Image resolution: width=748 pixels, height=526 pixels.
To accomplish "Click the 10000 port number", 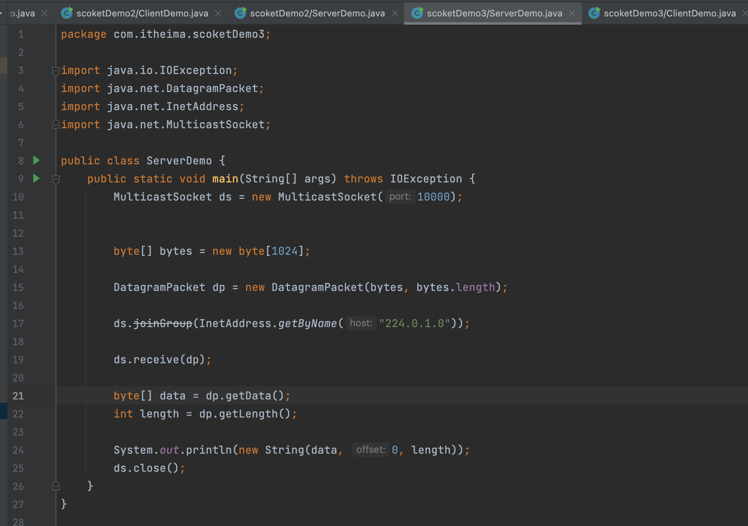I will tap(433, 197).
